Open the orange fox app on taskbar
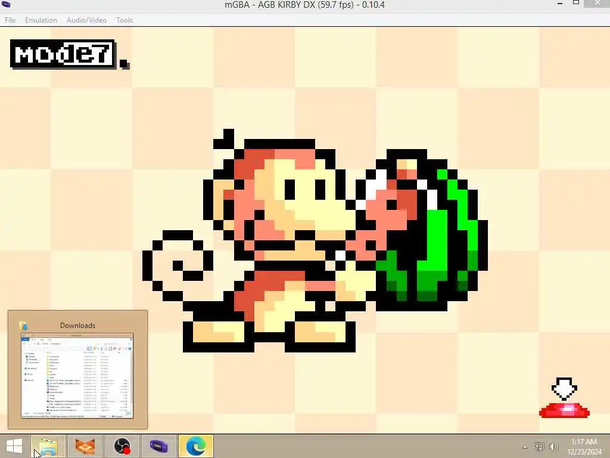 (85, 446)
